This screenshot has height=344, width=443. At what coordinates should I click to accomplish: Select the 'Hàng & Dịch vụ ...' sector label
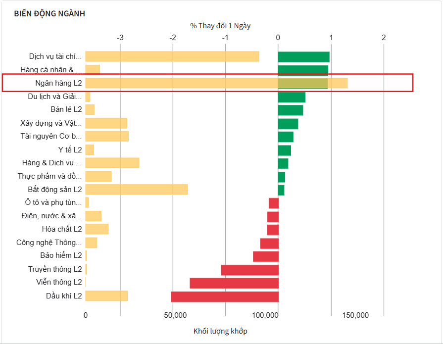click(x=52, y=163)
